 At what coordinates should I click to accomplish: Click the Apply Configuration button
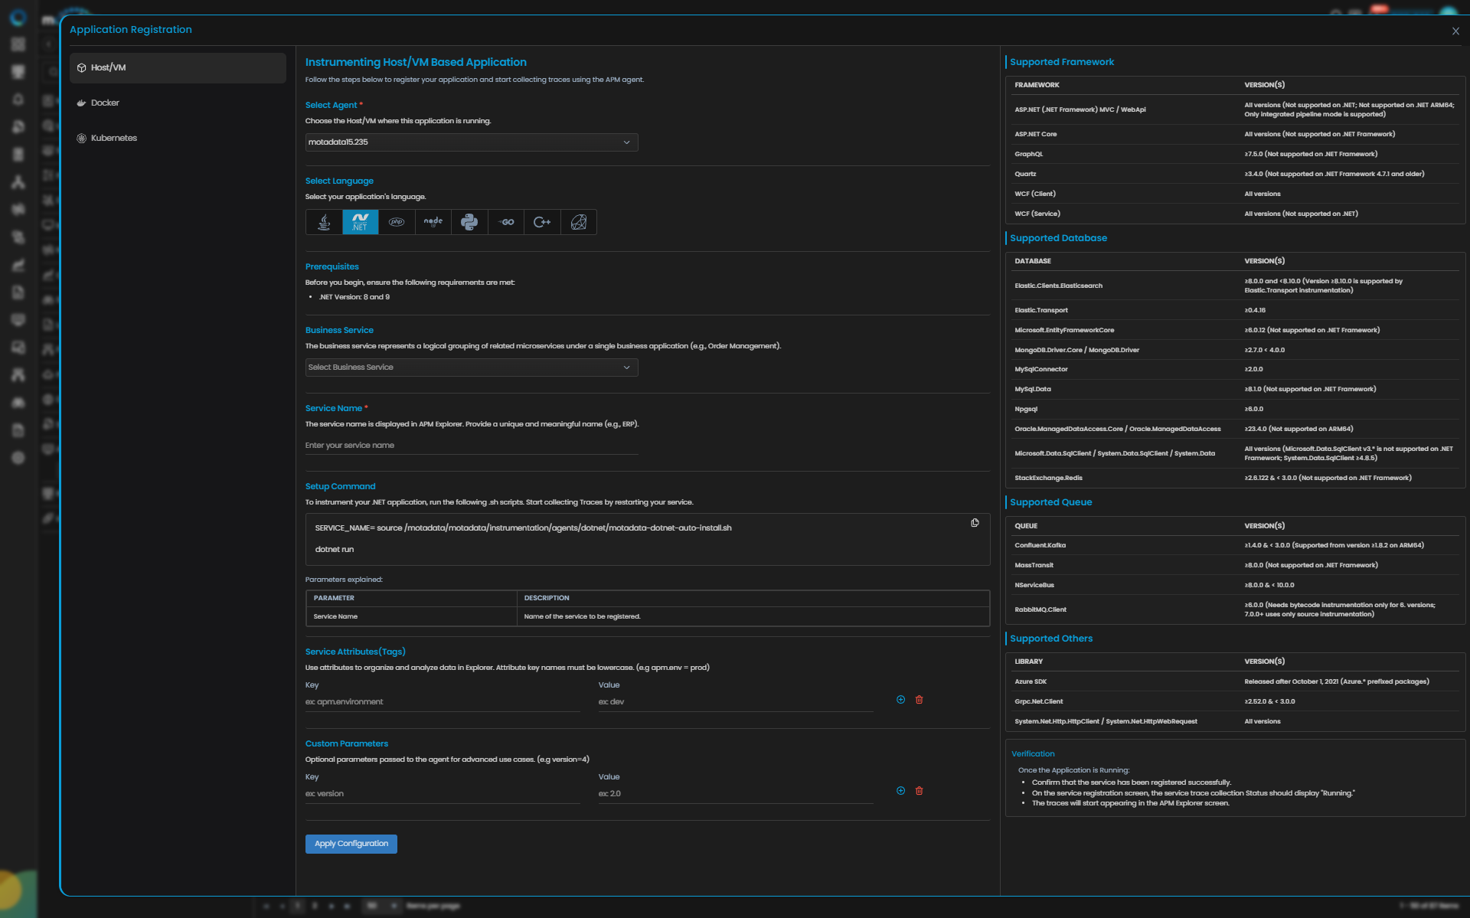click(351, 844)
